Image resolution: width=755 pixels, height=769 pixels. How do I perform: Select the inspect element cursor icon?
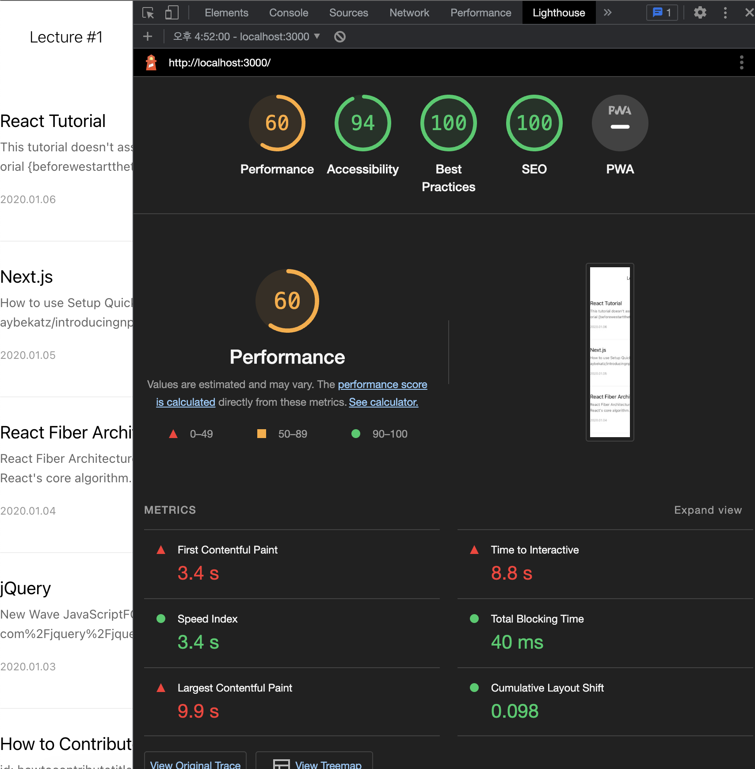(x=148, y=13)
